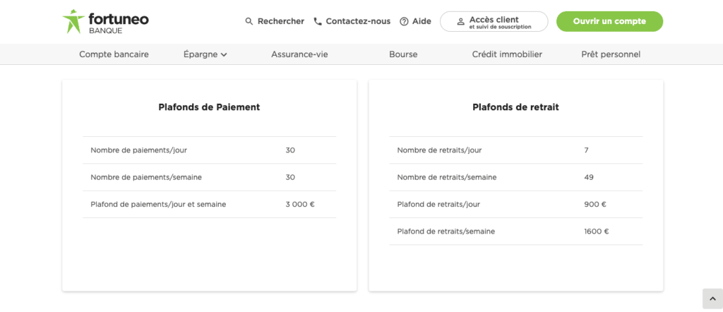This screenshot has height=312, width=723.
Task: Click the Nombre de retraits/semaine label
Action: click(x=447, y=177)
